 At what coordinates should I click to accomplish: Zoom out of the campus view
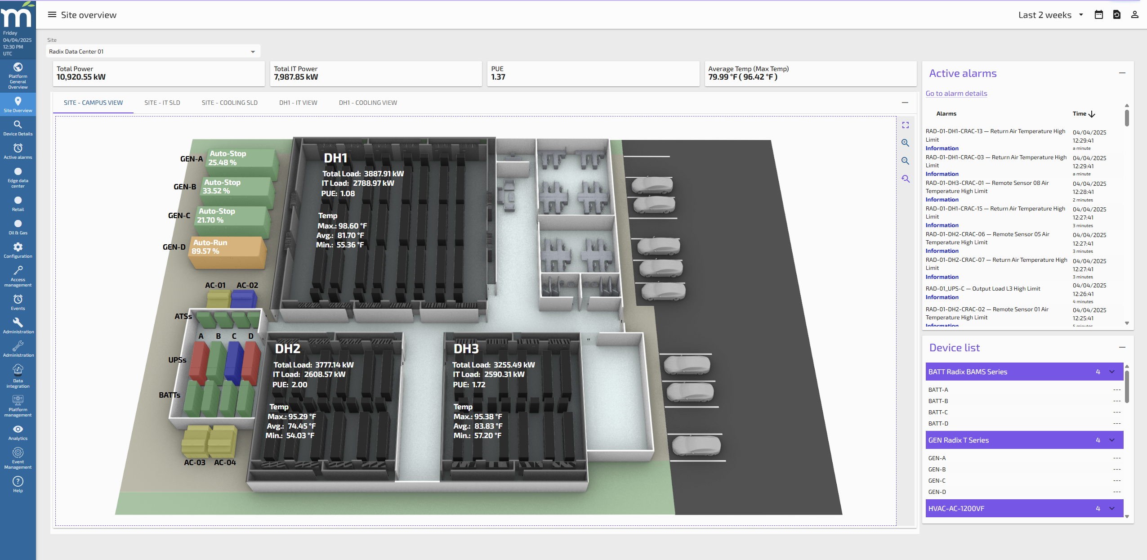click(905, 161)
